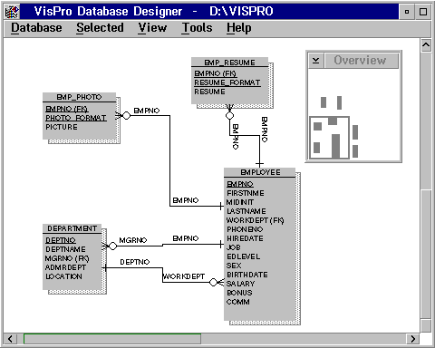The image size is (435, 348).
Task: Click the vertical scrollbar up arrow
Action: point(426,45)
